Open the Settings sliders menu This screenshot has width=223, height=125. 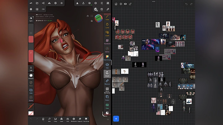click(102, 3)
